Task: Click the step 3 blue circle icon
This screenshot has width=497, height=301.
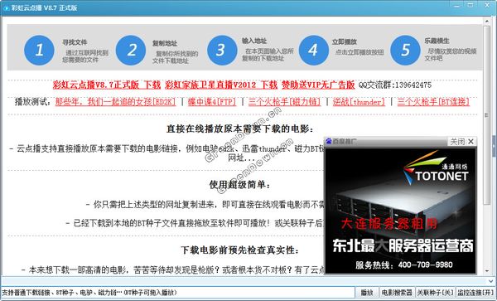Action: coord(222,50)
